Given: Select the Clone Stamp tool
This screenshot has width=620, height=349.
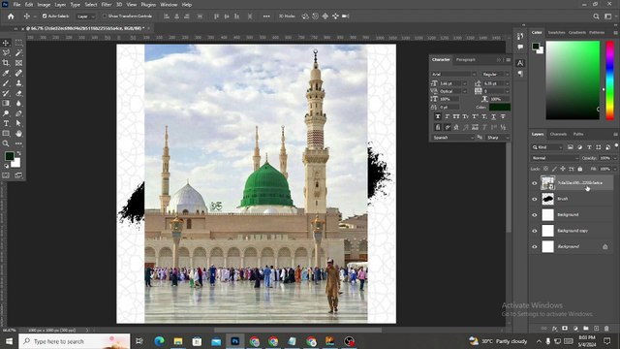Looking at the screenshot, I should click(18, 83).
